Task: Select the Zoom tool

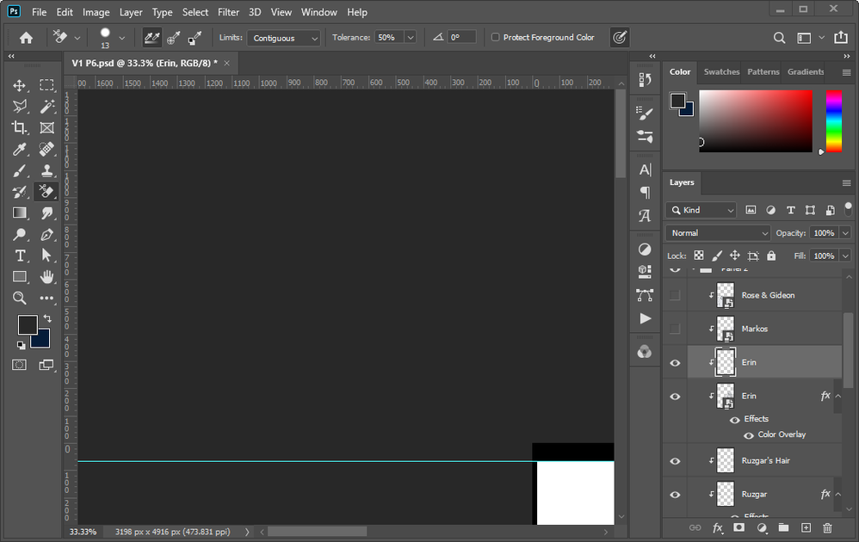Action: point(20,299)
